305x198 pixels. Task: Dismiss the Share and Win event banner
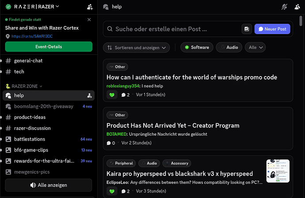pos(89,19)
